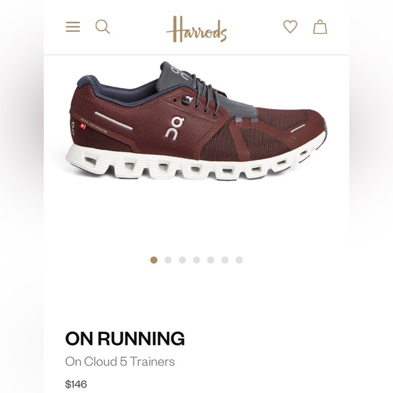
Task: Tap the On logo on shoe side
Action: pos(175,129)
